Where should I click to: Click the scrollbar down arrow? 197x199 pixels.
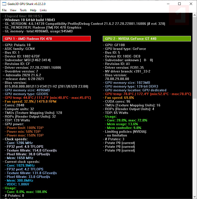click(194, 197)
